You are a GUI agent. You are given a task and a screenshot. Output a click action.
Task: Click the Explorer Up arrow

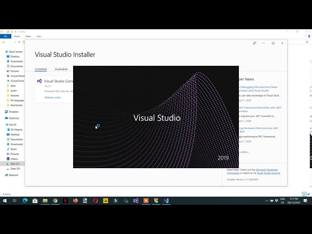(19, 42)
